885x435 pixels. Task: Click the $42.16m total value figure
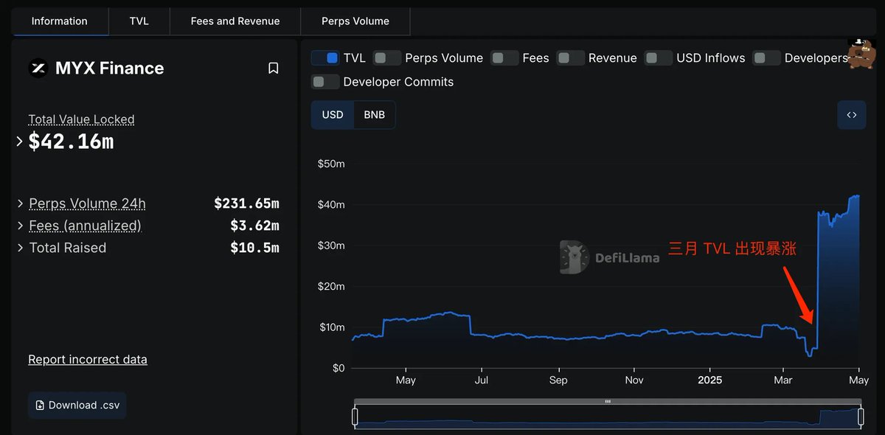point(71,142)
